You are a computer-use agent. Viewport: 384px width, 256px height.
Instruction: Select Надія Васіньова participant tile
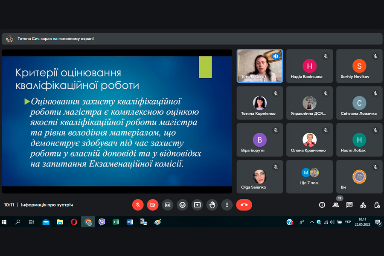pyautogui.click(x=310, y=66)
